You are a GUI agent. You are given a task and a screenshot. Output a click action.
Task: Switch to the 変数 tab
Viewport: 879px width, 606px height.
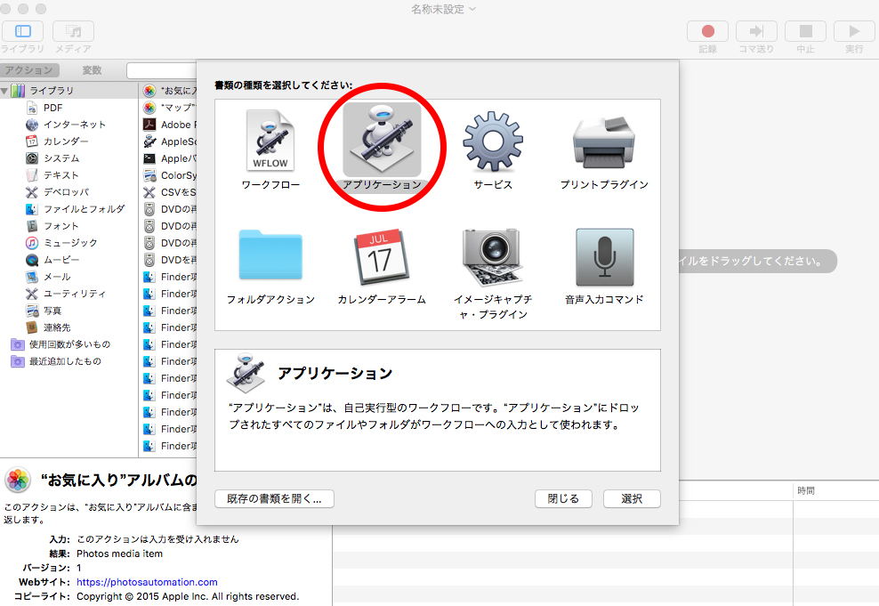(92, 70)
